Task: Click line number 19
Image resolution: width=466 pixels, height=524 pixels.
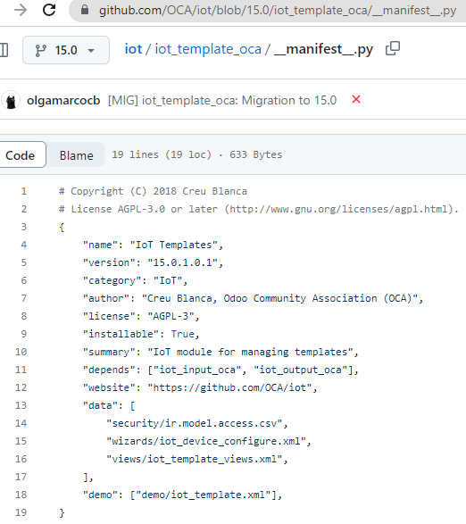Action: coord(21,512)
